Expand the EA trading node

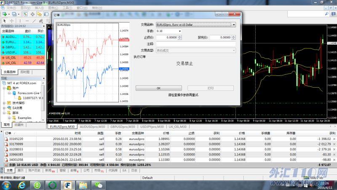point(4,108)
